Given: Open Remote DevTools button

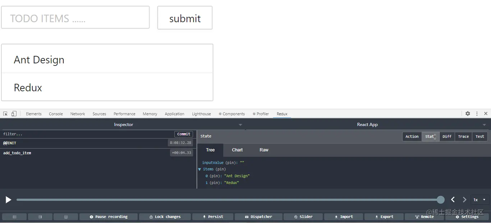Looking at the screenshot, I should [424, 217].
